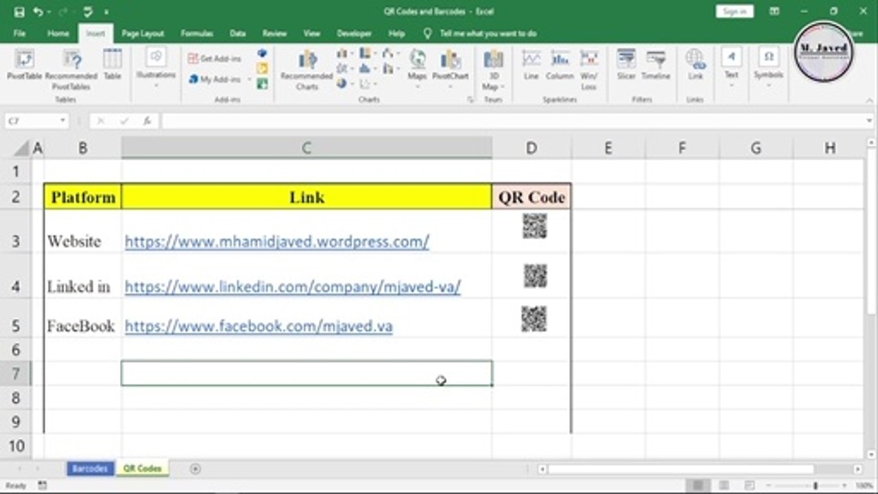The image size is (878, 494).
Task: Switch to Page Layout view in status bar
Action: pos(724,485)
